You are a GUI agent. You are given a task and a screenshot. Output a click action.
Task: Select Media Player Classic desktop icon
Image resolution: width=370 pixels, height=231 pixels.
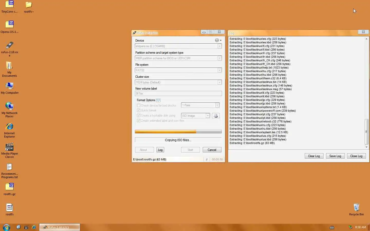(10, 150)
